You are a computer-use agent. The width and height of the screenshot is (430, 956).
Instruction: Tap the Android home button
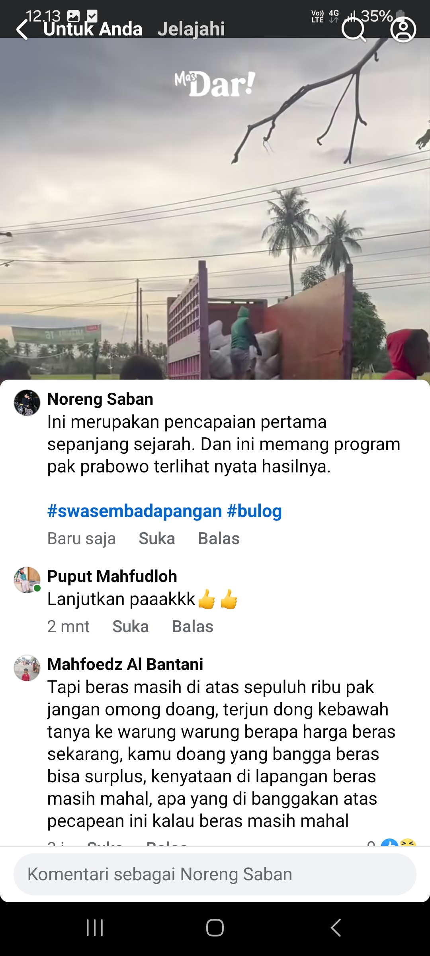[215, 928]
